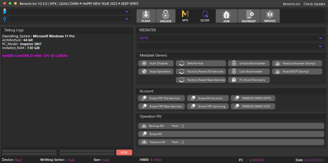Click the lower progress bar
The width and height of the screenshot is (328, 163).
coord(58,154)
